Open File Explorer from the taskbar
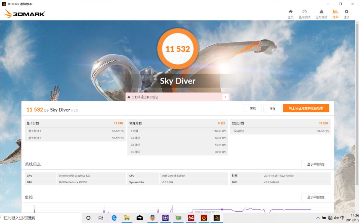Image resolution: width=359 pixels, height=223 pixels. coord(127,218)
